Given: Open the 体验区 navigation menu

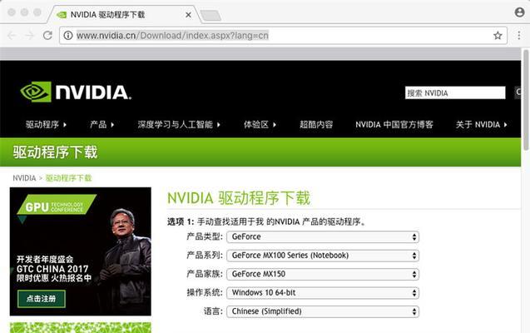Looking at the screenshot, I should (260, 124).
